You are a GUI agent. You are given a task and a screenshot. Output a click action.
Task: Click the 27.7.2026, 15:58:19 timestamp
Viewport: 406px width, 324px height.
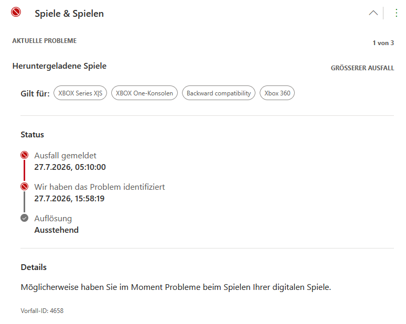click(69, 199)
